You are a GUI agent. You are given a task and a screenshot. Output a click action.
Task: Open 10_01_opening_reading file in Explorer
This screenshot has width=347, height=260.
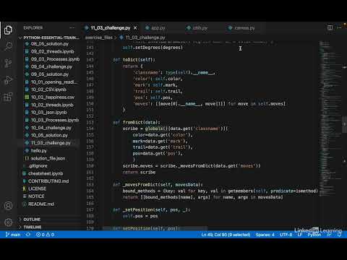point(54,82)
